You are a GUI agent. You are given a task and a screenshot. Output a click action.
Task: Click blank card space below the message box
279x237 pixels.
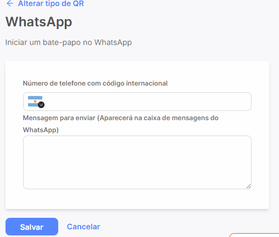click(137, 199)
